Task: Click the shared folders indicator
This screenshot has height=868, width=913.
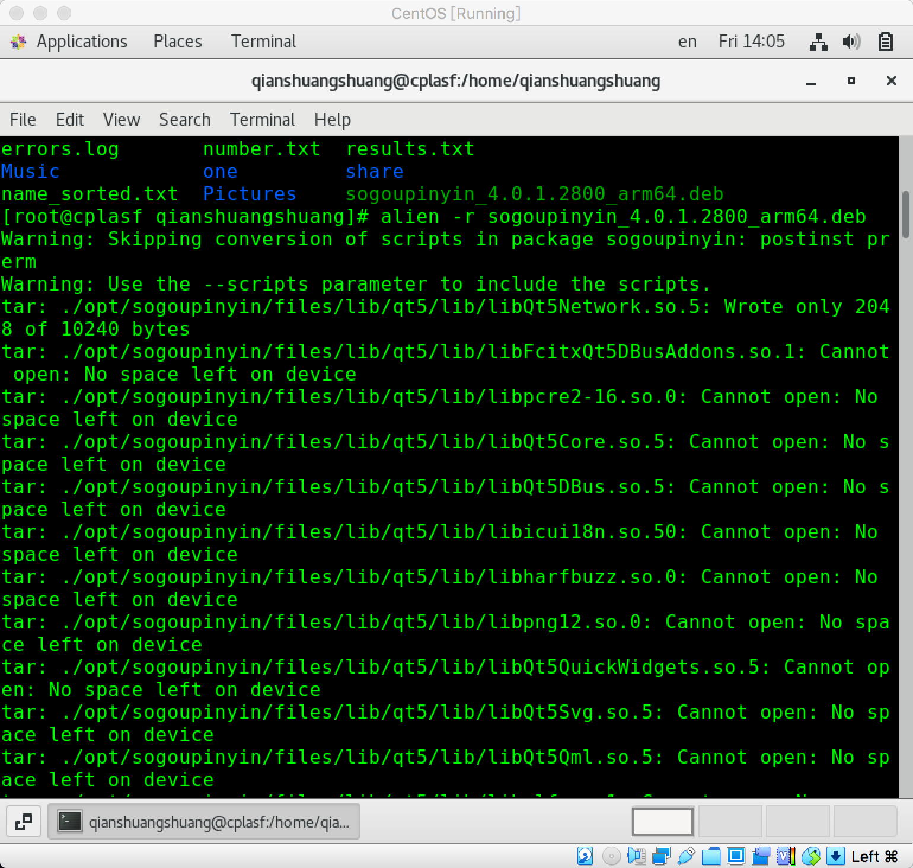Action: [x=711, y=856]
